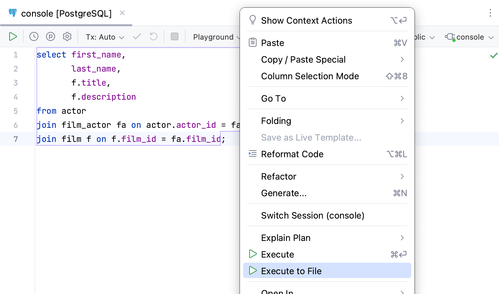
Task: Run the query with the green play icon
Action: tap(13, 36)
